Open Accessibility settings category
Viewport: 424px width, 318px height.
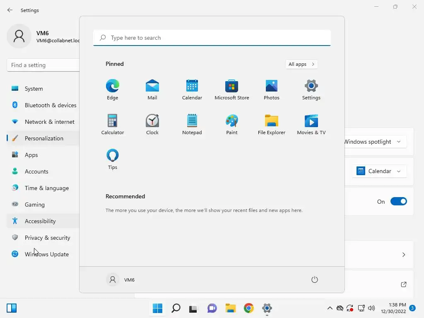tap(43, 221)
